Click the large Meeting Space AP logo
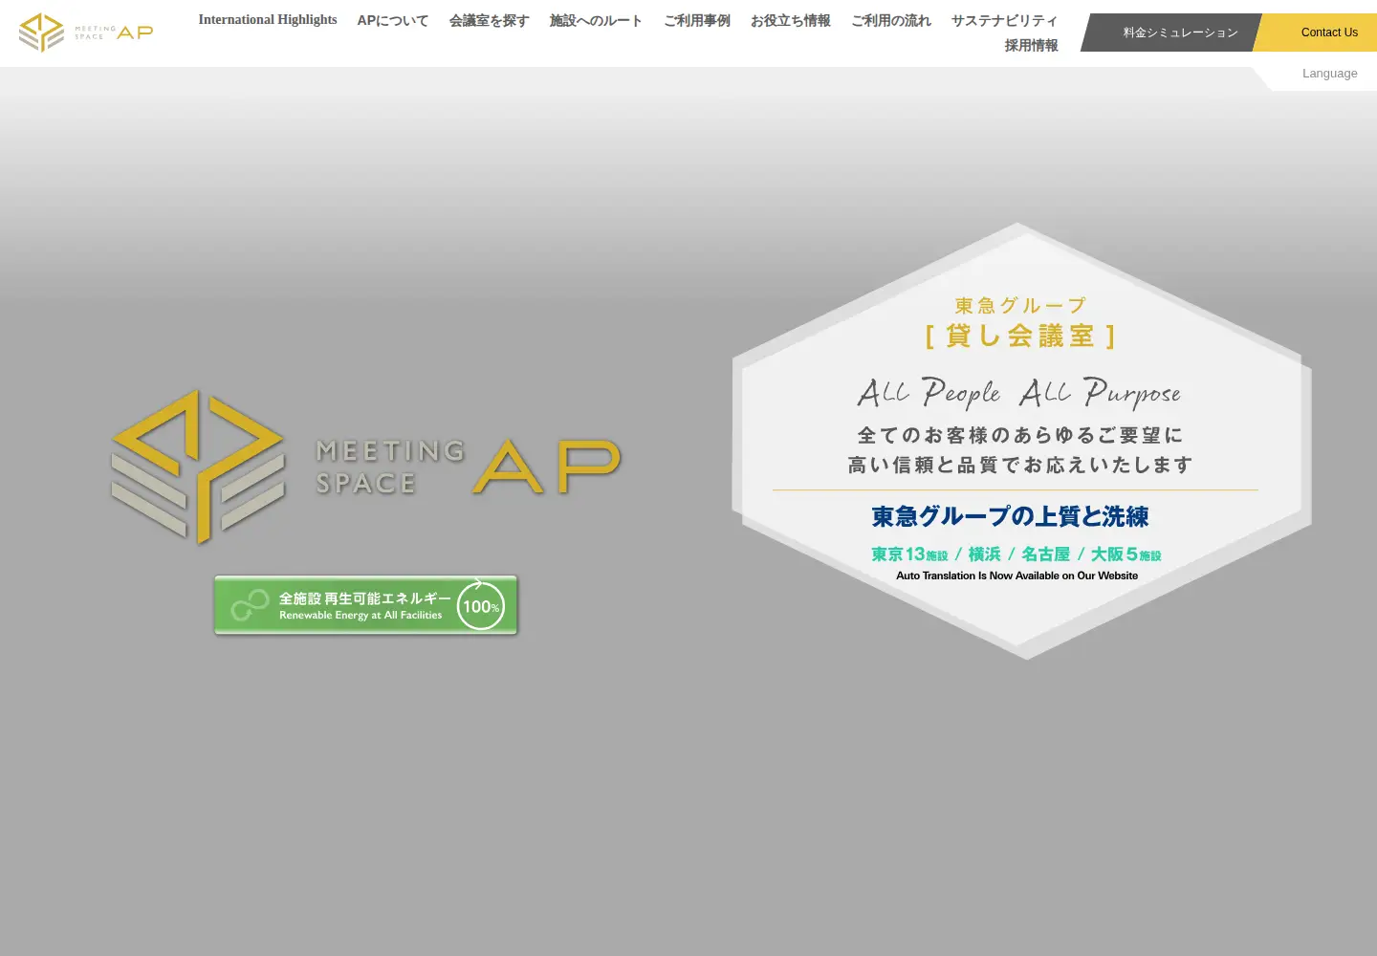This screenshot has width=1377, height=956. [x=366, y=467]
